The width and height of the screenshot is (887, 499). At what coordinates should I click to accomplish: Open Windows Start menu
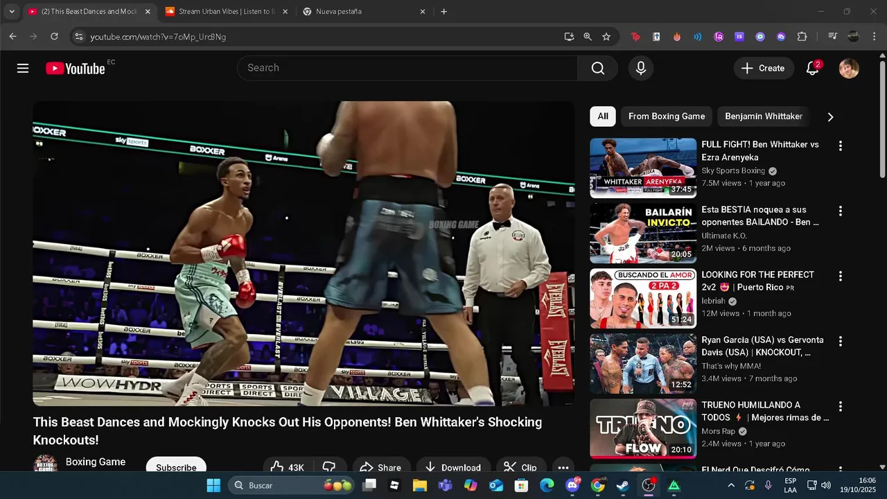(x=213, y=485)
